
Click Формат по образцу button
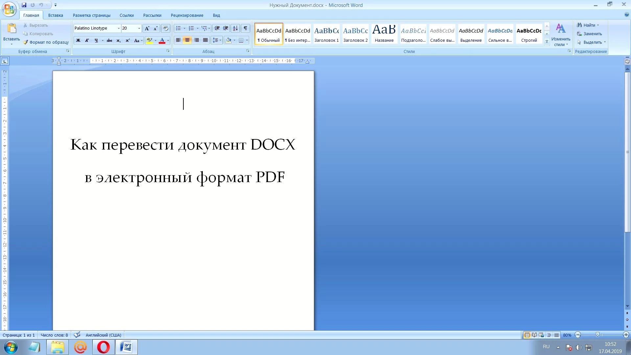coord(46,42)
